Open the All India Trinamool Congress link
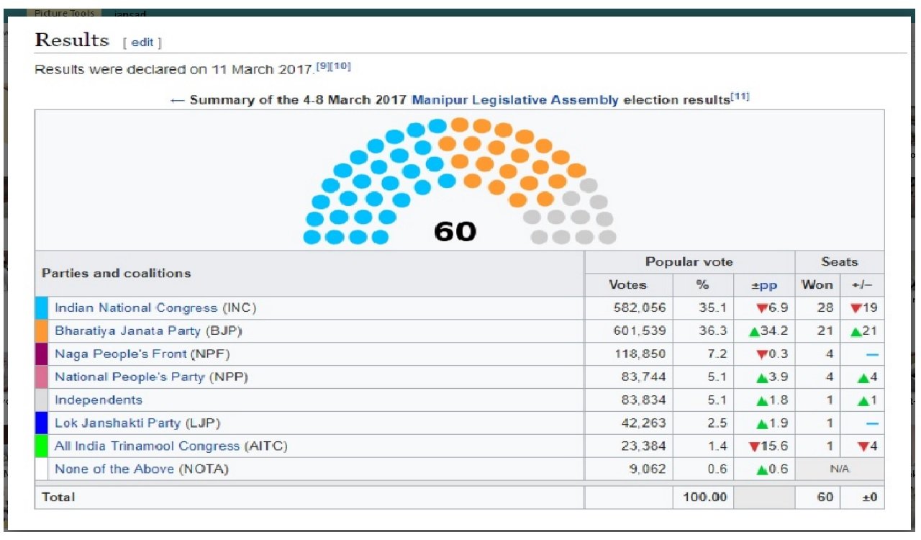This screenshot has width=921, height=540. [147, 446]
